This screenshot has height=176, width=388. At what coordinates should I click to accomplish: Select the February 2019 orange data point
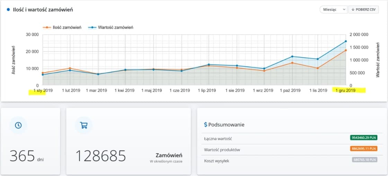(70, 68)
